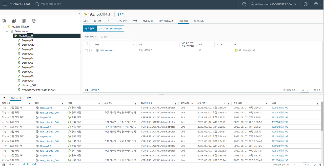The image size is (324, 166).
Task: Toggle select-all checkbox in network table
Action: click(86, 44)
